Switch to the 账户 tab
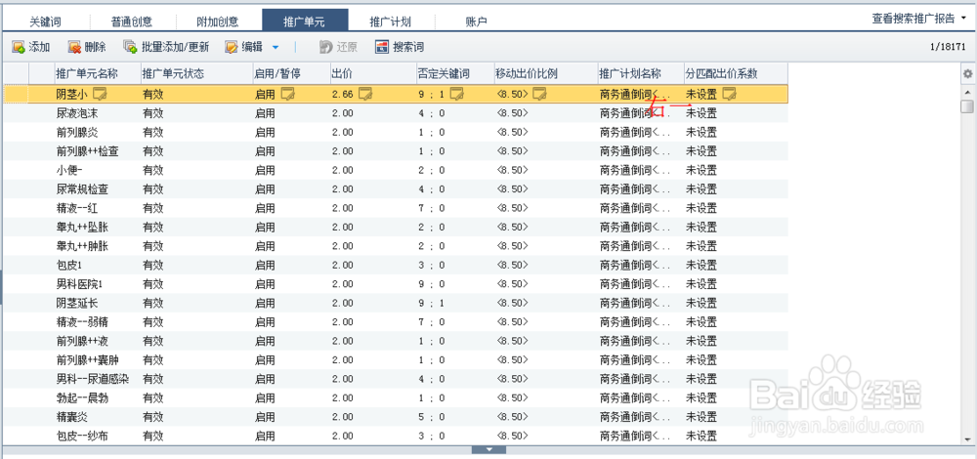 477,21
